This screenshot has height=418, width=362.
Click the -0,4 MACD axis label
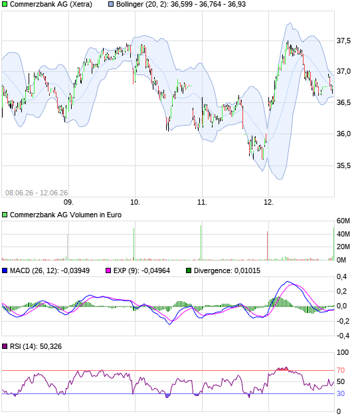click(343, 336)
